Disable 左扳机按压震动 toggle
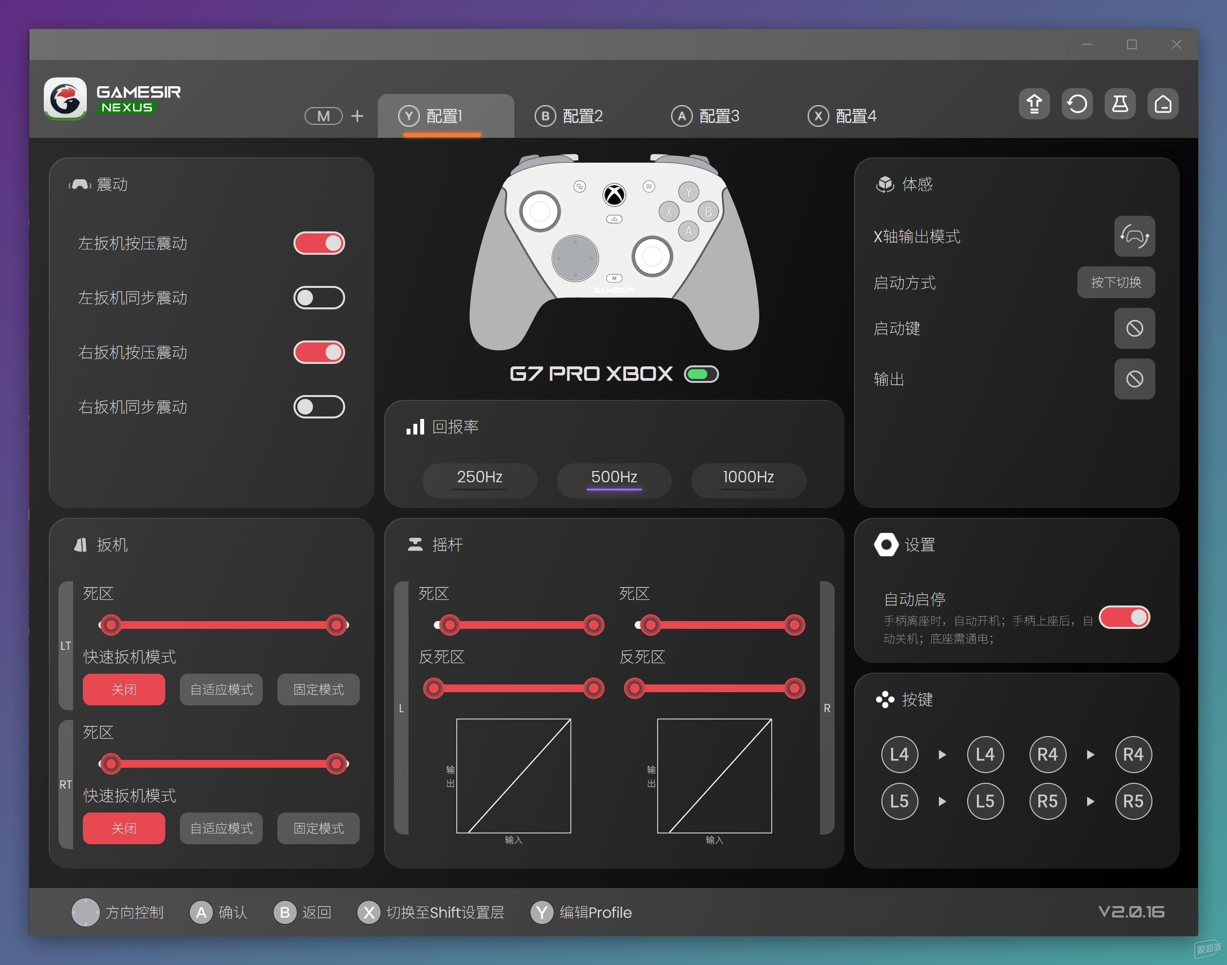The image size is (1227, 965). pyautogui.click(x=319, y=244)
